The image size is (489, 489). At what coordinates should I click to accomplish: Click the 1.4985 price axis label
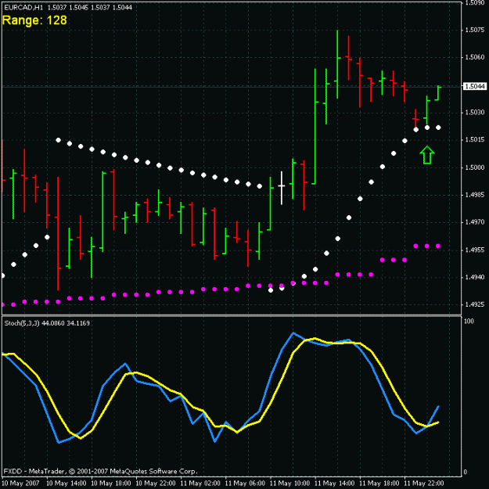pyautogui.click(x=475, y=195)
